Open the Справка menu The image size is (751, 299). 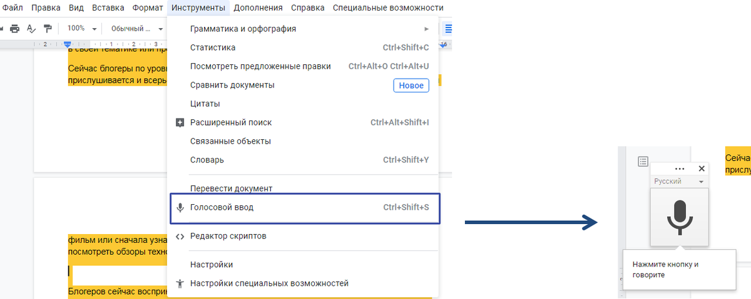307,8
